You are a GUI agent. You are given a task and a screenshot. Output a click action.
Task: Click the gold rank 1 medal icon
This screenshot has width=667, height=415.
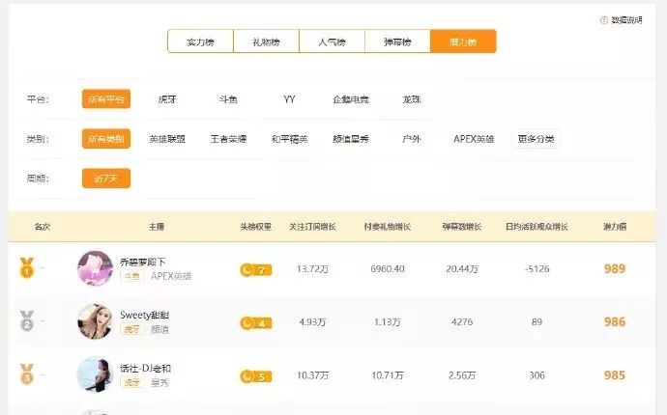pyautogui.click(x=27, y=268)
